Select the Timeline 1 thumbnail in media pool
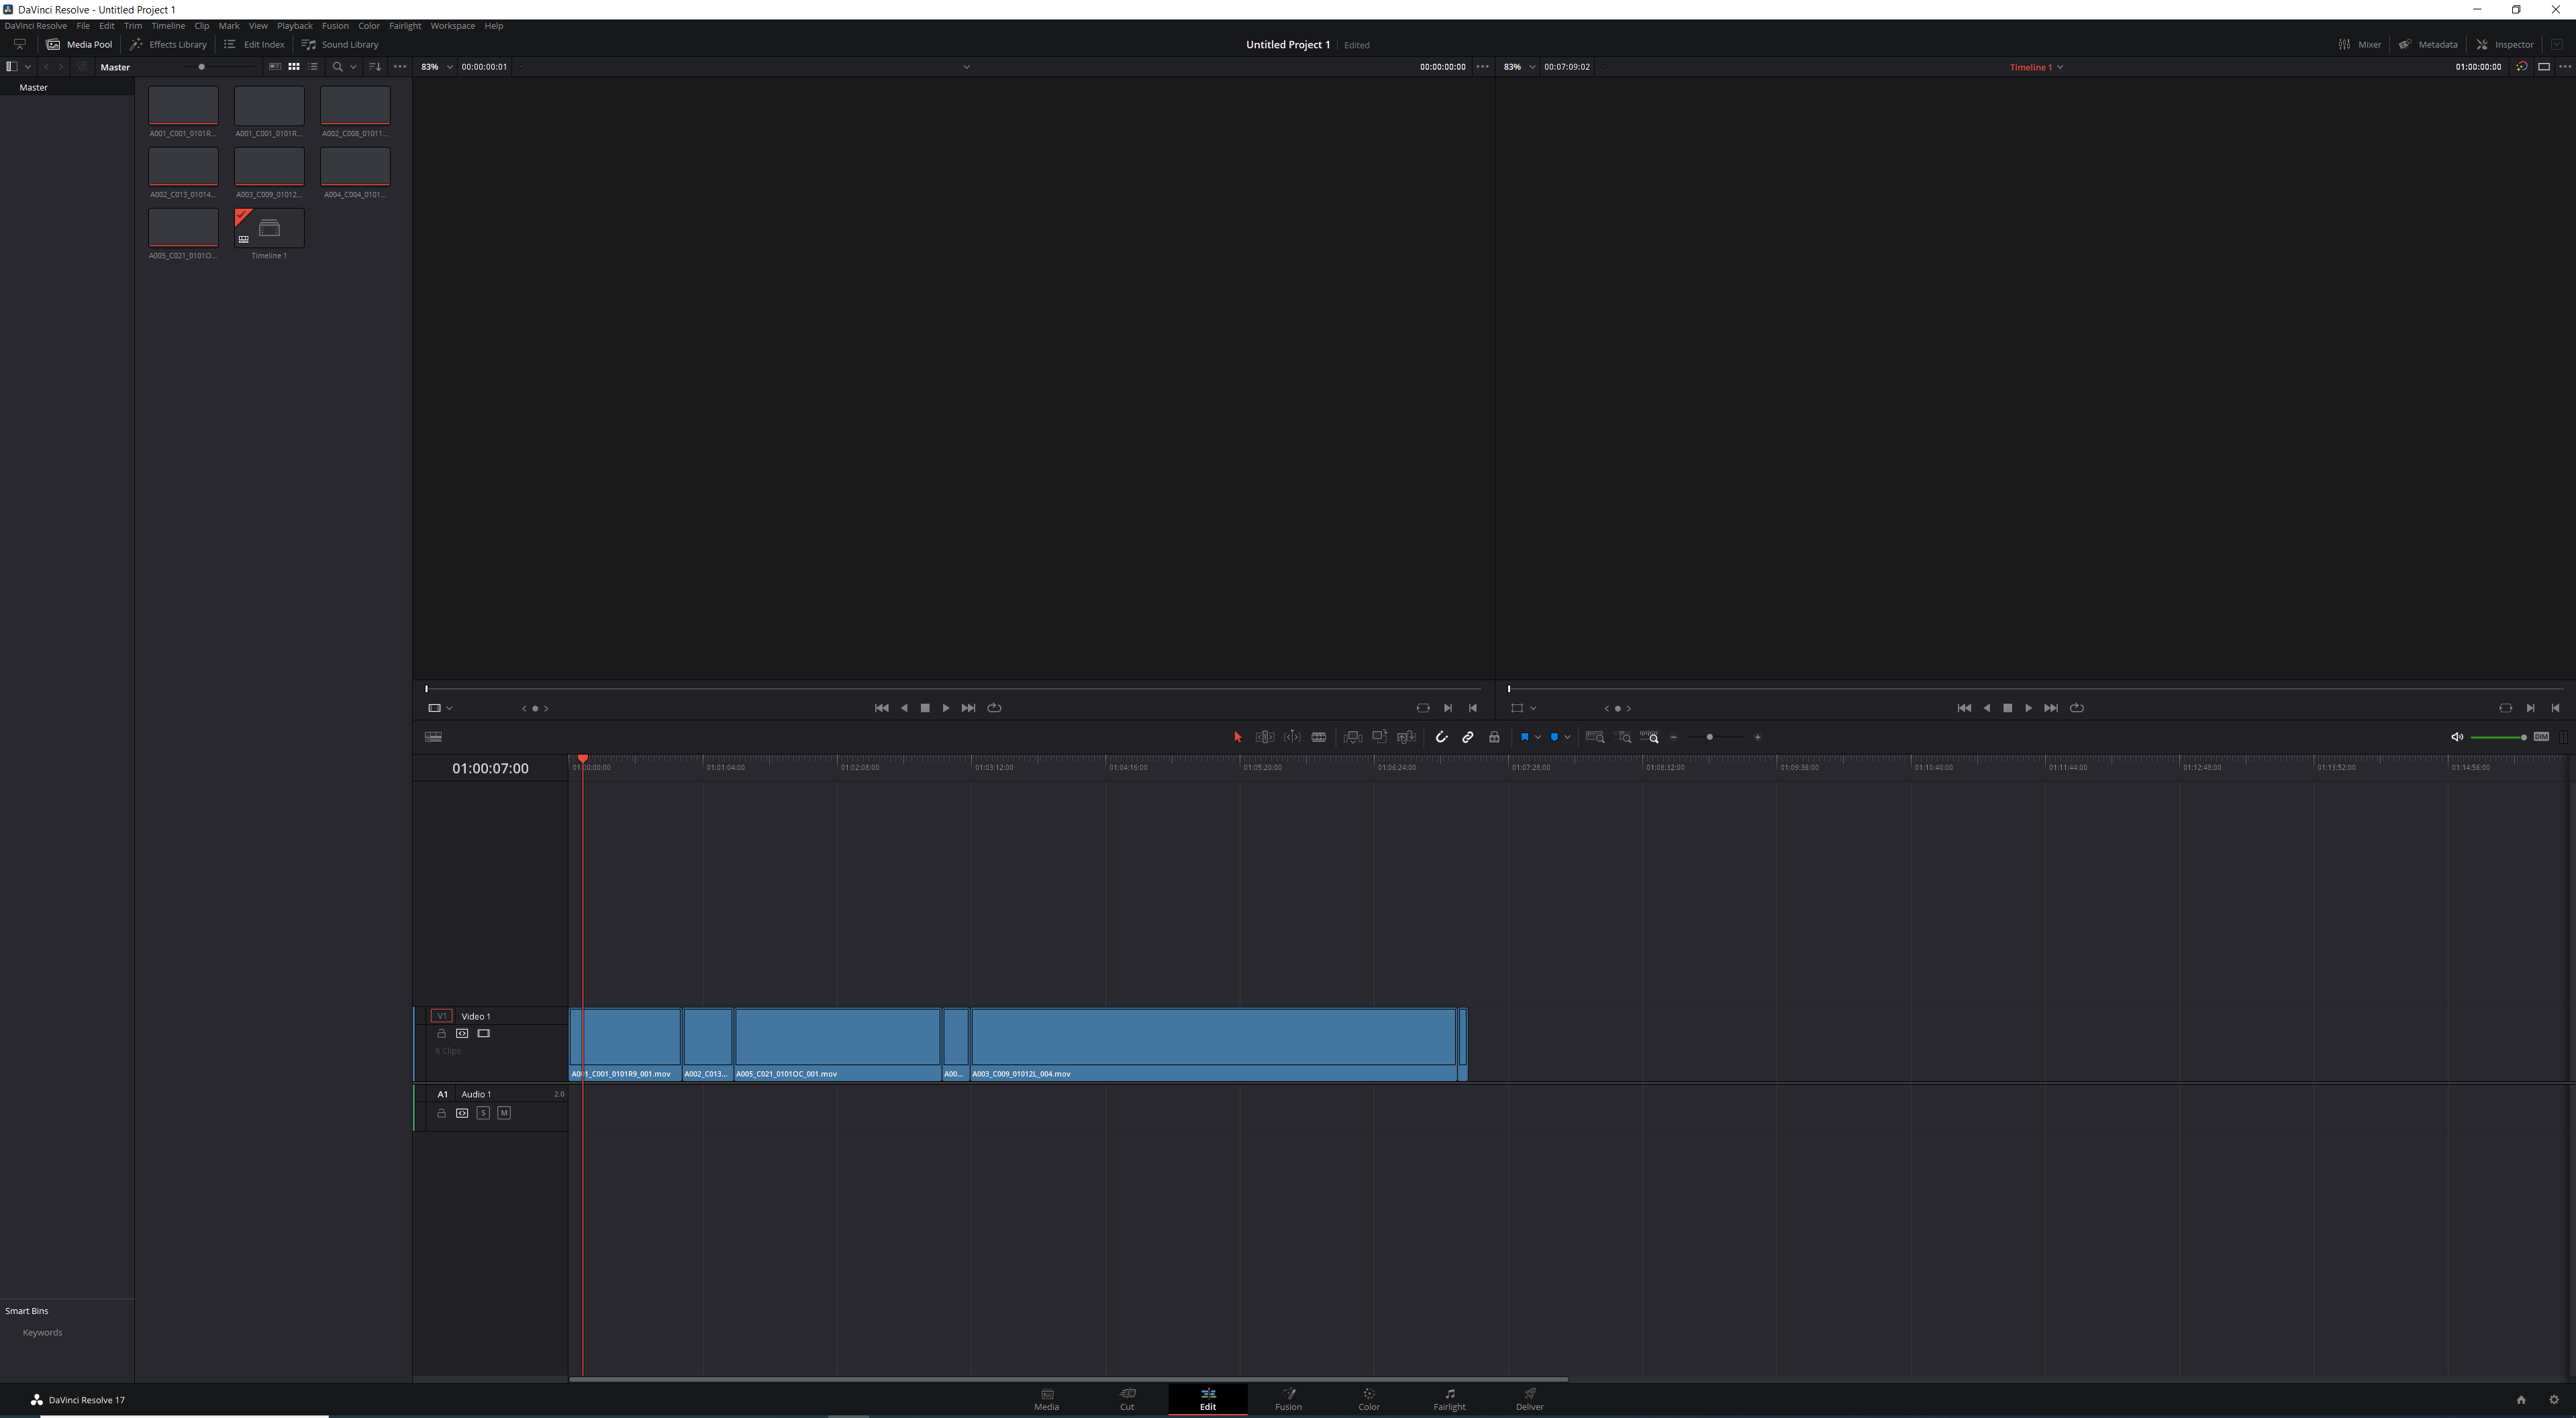Image resolution: width=2576 pixels, height=1418 pixels. coord(269,228)
